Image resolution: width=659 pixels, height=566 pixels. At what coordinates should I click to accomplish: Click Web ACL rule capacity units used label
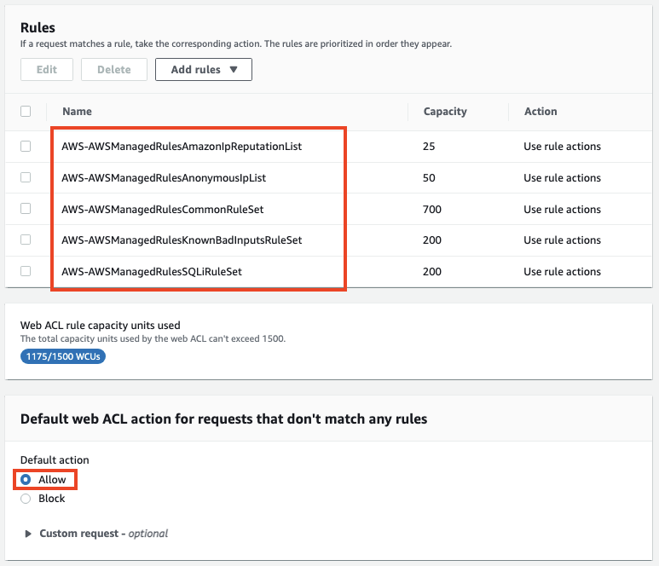click(101, 326)
